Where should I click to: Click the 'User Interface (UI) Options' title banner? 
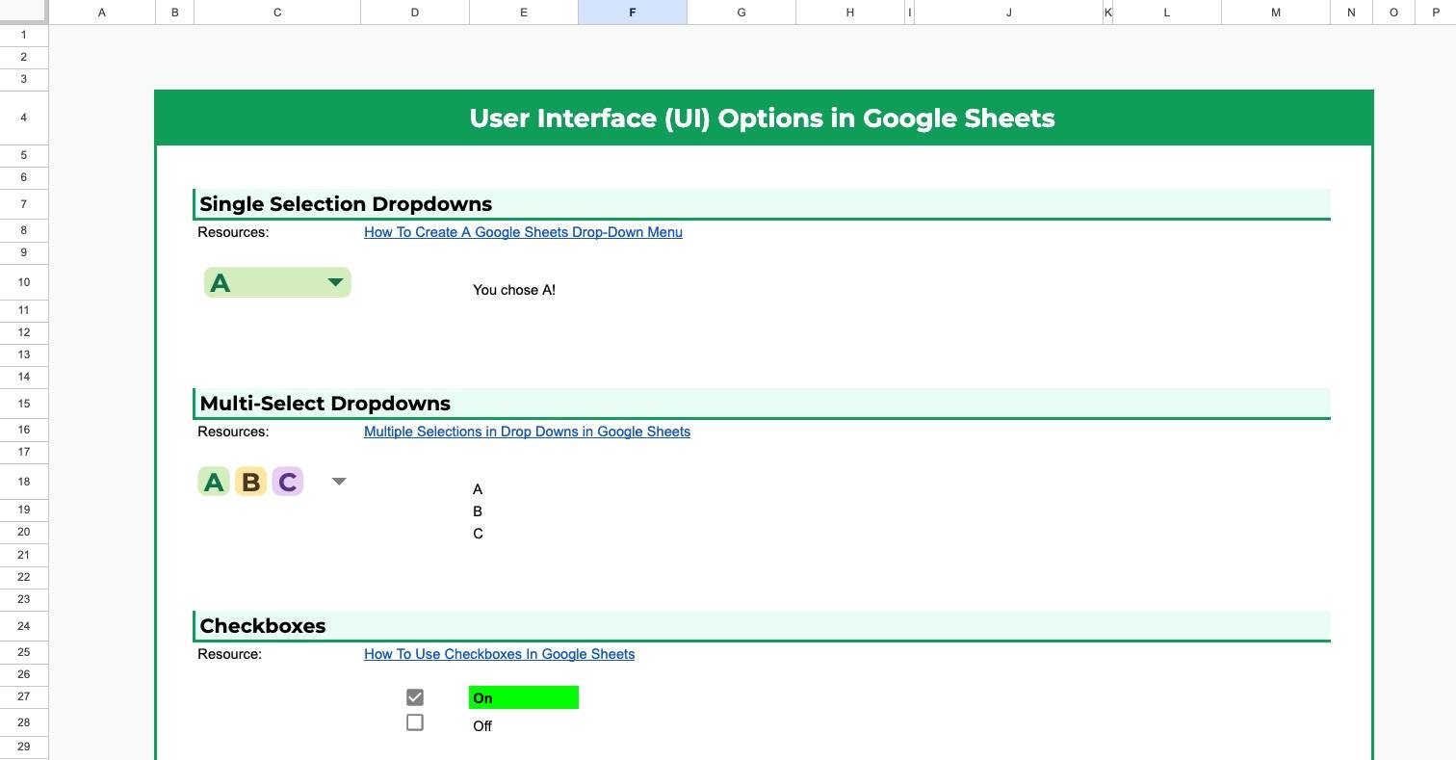click(763, 118)
